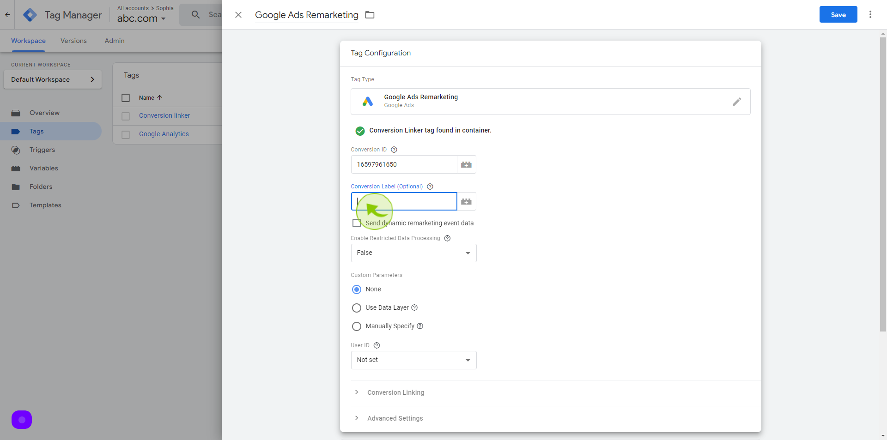887x440 pixels.
Task: Click the Tags panel heading
Action: pos(131,75)
